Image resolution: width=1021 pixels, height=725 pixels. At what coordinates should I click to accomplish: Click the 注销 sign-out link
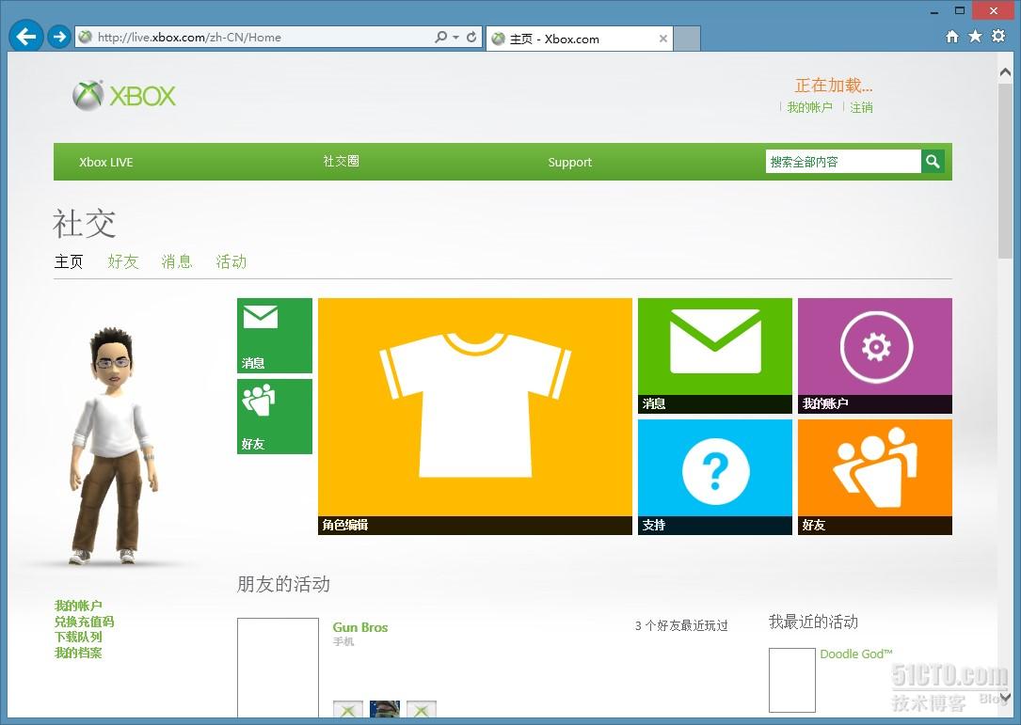pos(861,107)
